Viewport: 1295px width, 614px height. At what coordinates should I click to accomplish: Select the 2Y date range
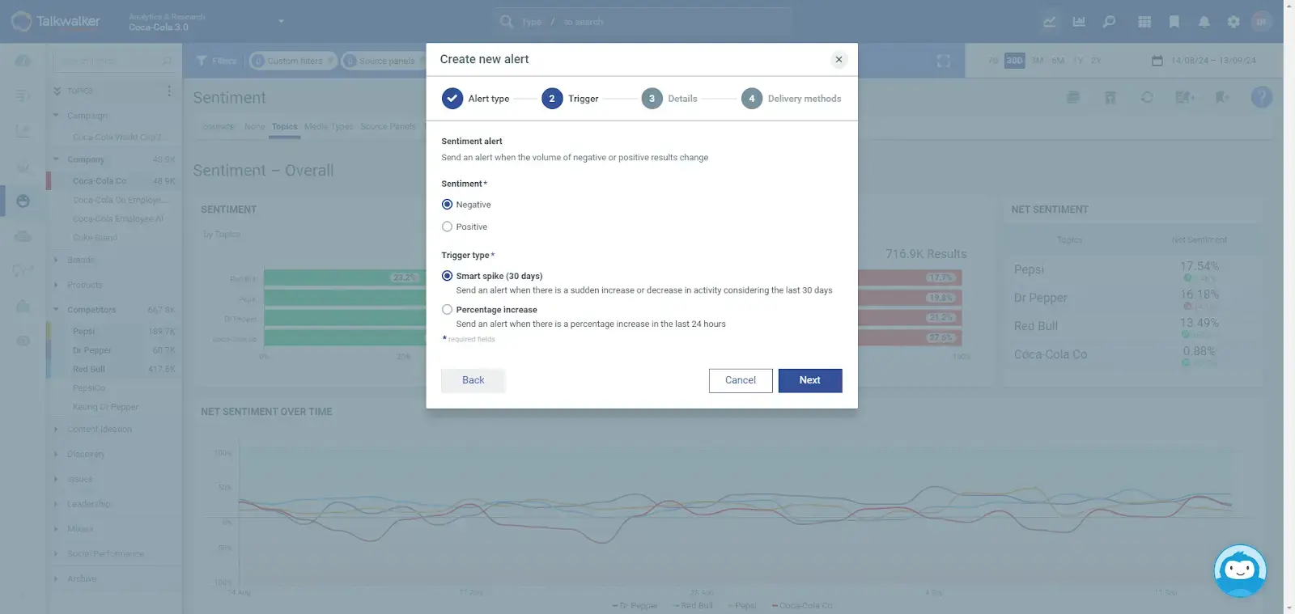click(1096, 61)
